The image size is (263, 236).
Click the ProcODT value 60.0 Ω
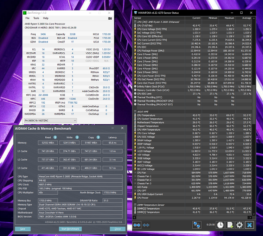pyautogui.click(x=106, y=68)
